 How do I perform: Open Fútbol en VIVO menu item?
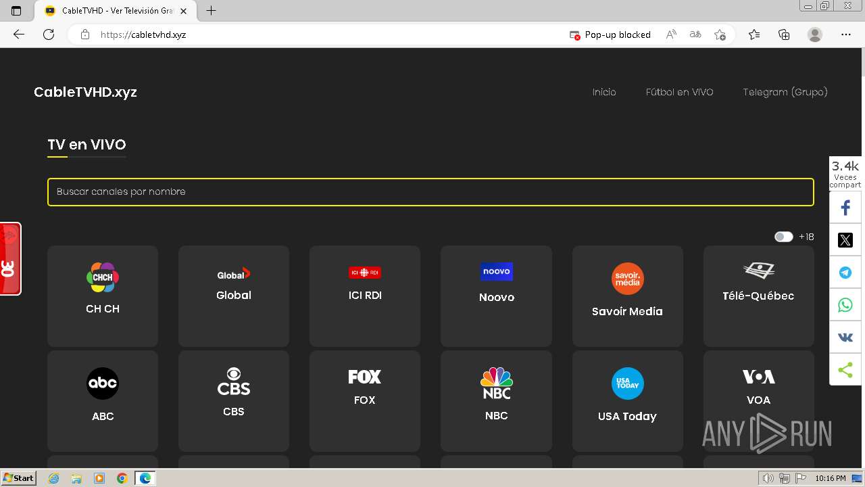pos(680,92)
